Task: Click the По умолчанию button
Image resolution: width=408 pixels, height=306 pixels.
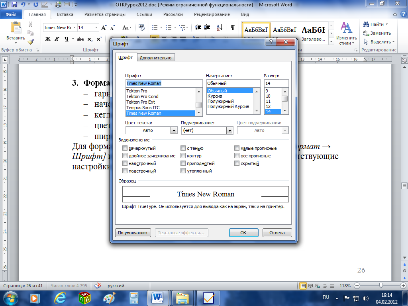Action: coord(133,233)
